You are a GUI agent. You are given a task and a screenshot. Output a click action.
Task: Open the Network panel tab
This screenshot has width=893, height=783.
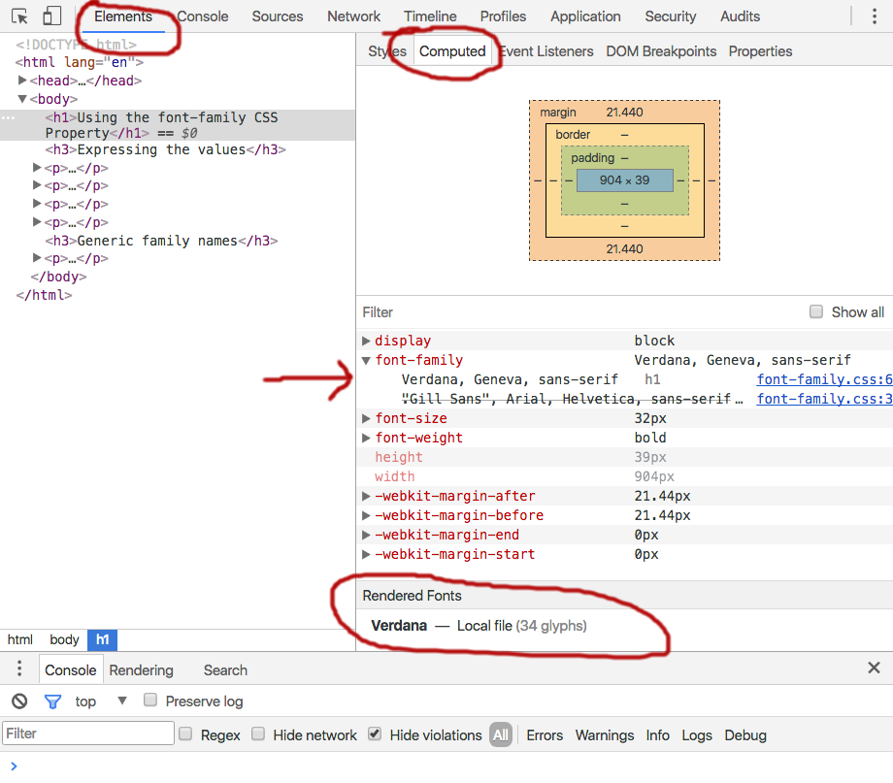pyautogui.click(x=353, y=16)
